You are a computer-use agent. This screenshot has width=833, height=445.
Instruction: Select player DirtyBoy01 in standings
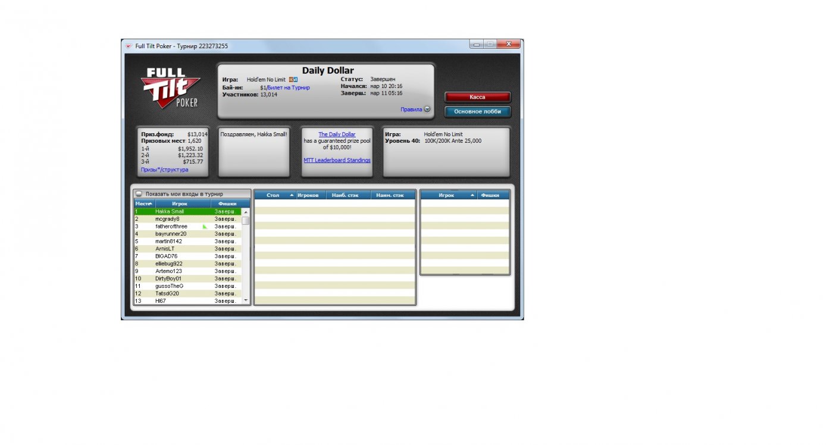point(188,278)
